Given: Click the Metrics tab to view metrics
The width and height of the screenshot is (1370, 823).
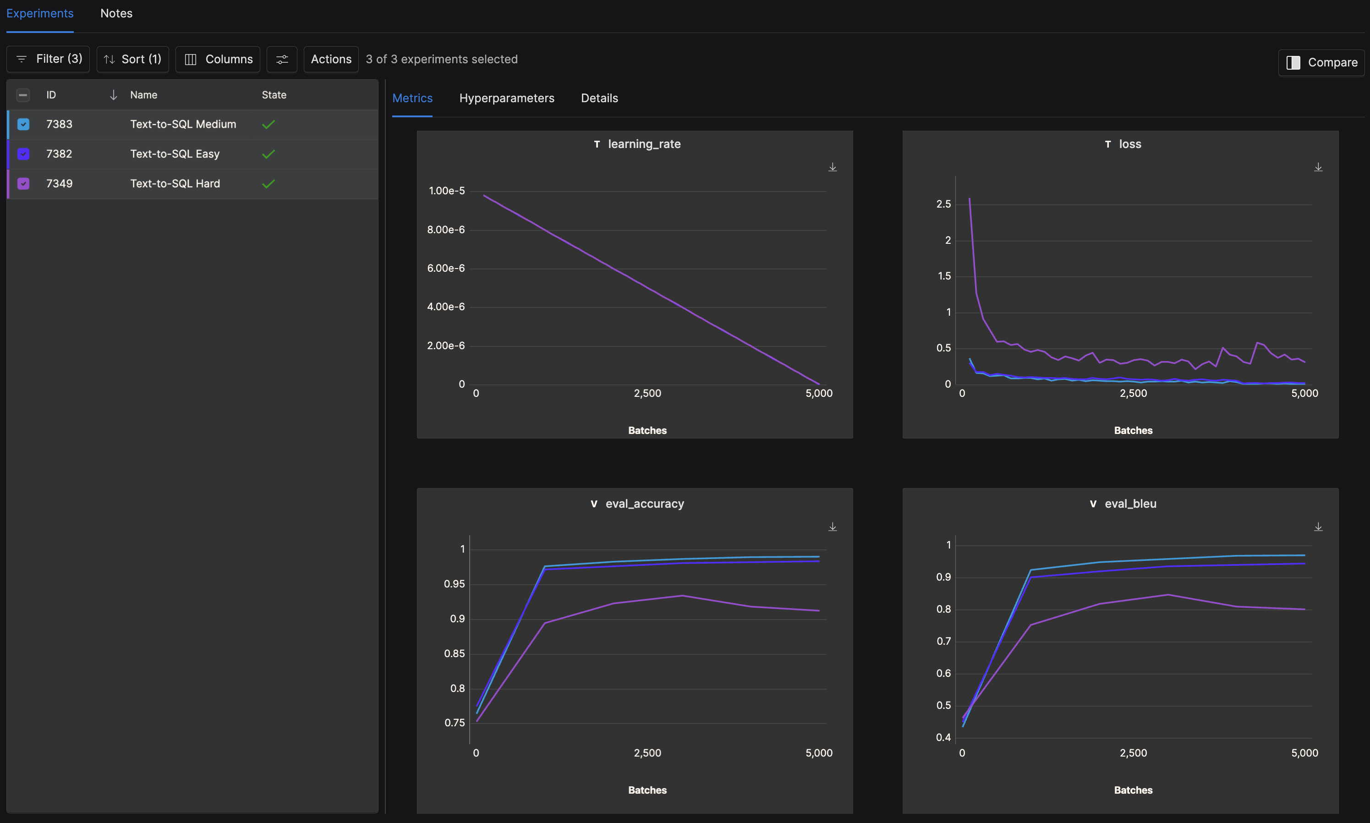Looking at the screenshot, I should (x=412, y=97).
